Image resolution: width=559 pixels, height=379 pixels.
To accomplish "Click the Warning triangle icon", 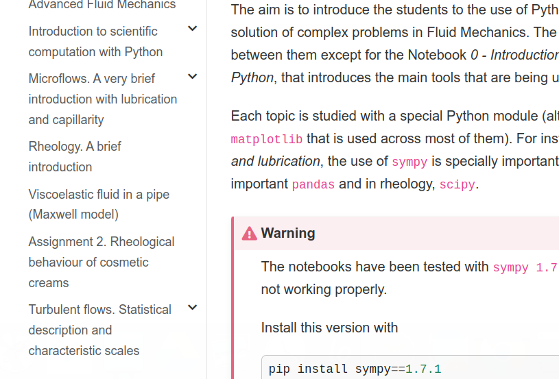I will (x=249, y=234).
